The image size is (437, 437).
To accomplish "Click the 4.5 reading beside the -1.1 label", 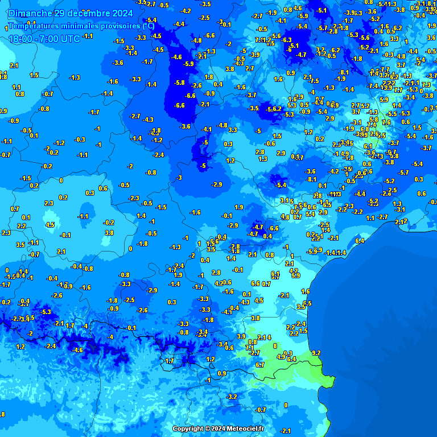I will [50, 225].
